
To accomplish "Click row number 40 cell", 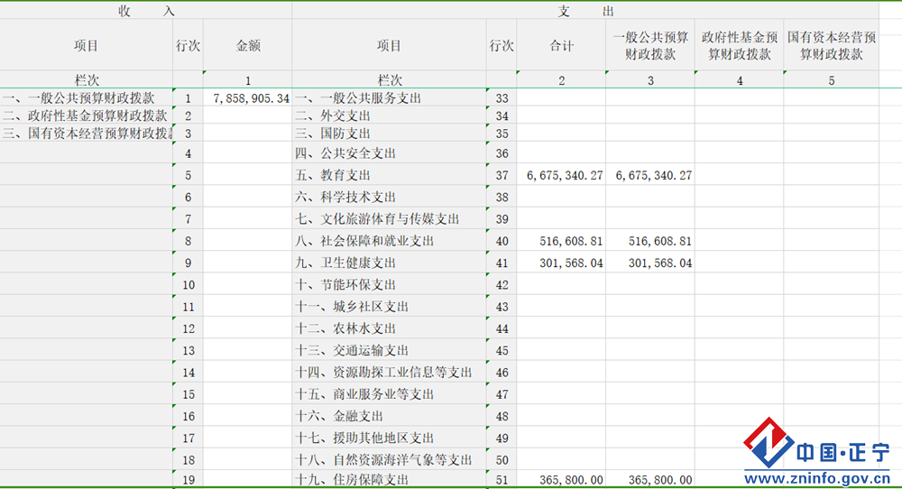I will coord(502,241).
